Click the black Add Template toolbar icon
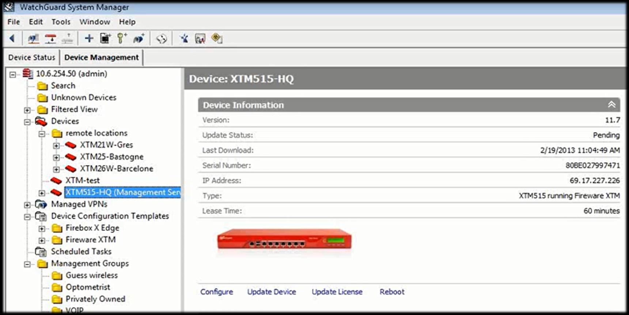Screen dimensions: 629x315 [x=105, y=38]
